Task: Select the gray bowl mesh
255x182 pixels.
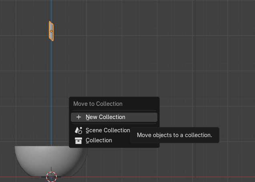Action: (36, 160)
